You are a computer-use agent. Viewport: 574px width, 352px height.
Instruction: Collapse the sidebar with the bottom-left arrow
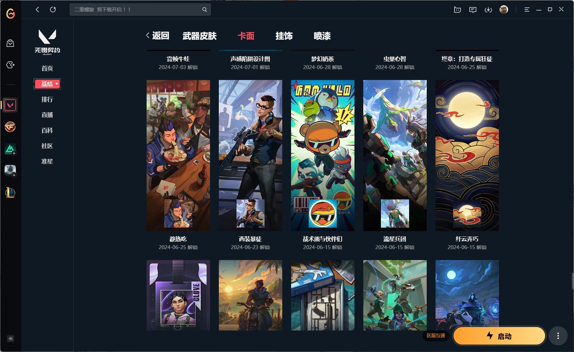click(x=10, y=339)
